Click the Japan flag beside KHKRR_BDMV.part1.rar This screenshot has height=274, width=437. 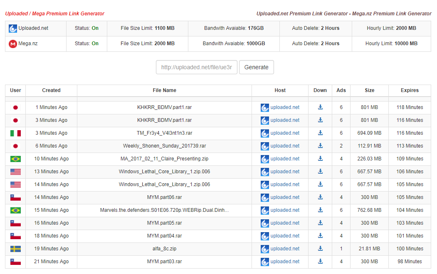click(x=15, y=107)
